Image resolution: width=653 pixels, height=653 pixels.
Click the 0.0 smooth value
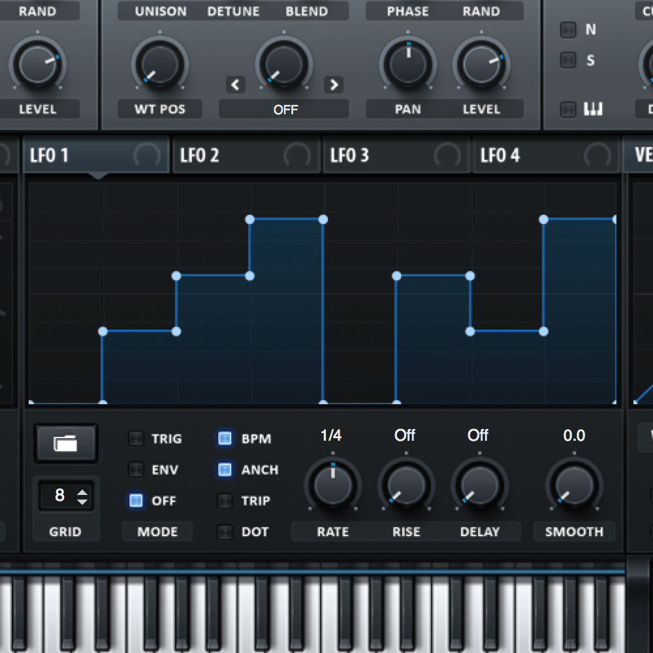coord(574,435)
